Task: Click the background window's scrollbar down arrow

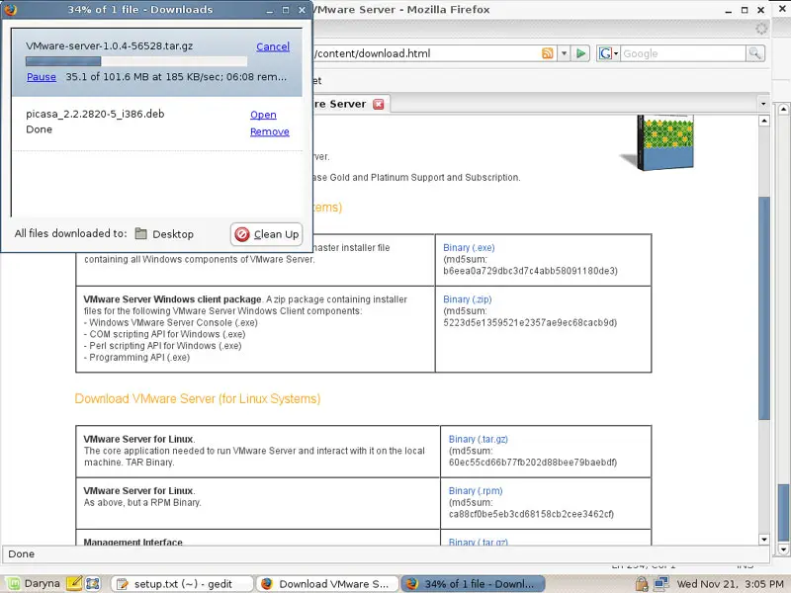Action: click(x=783, y=550)
